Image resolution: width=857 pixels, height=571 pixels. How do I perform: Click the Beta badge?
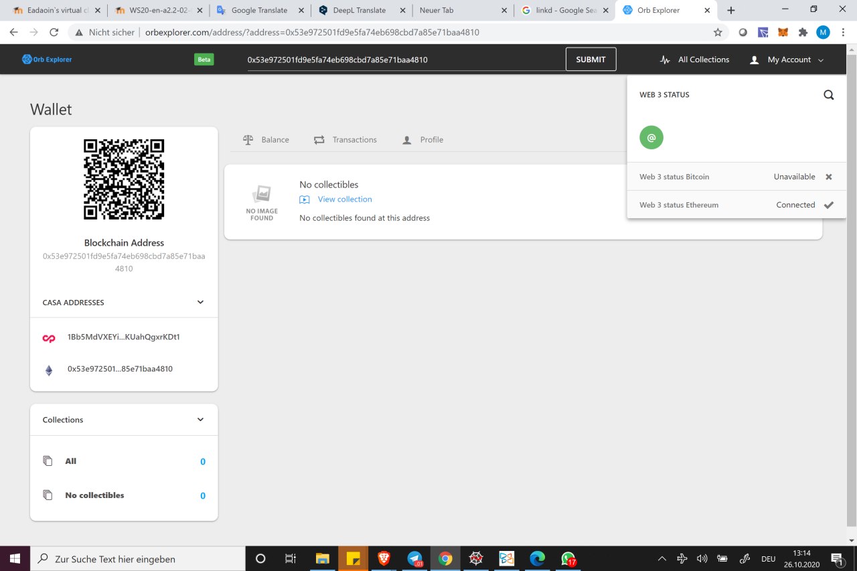coord(204,60)
